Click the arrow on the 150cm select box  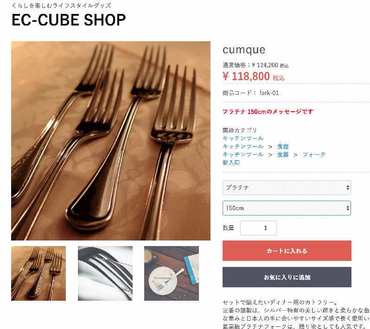pos(348,208)
